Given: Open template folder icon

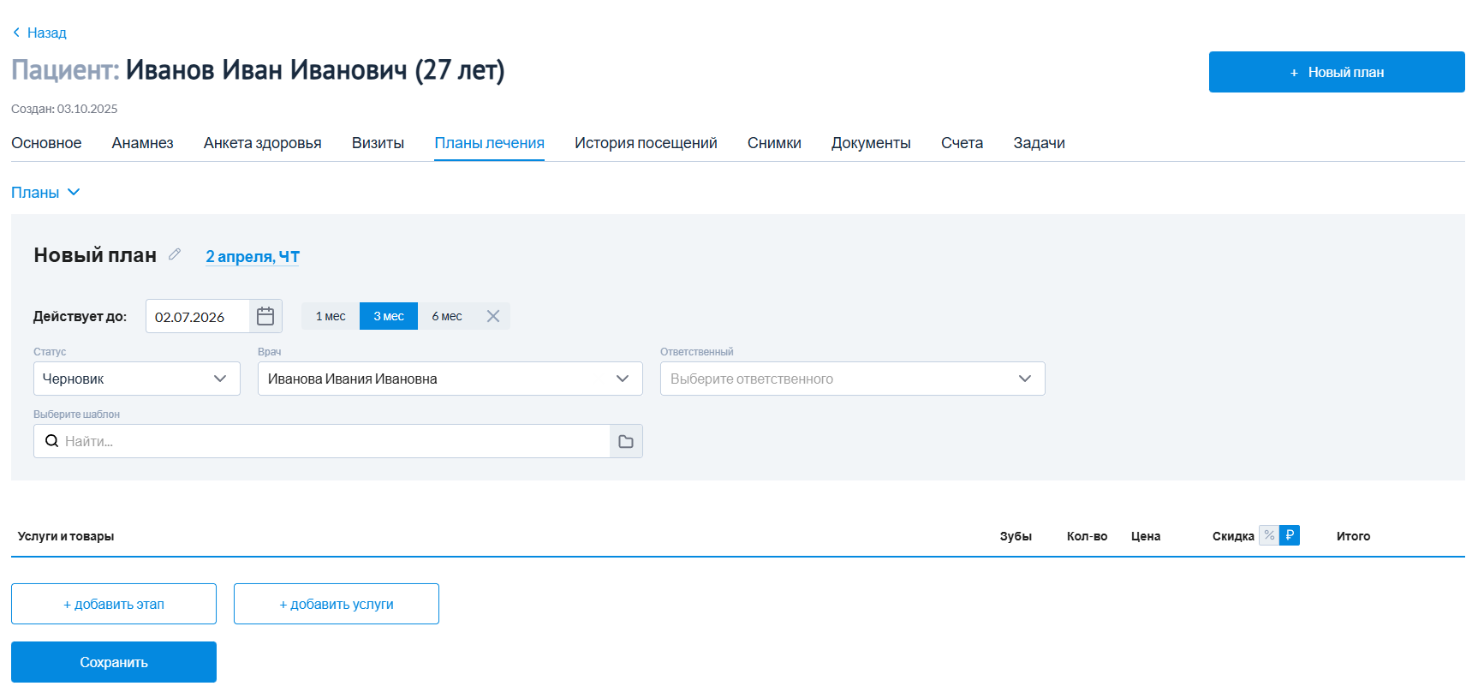Looking at the screenshot, I should [626, 441].
